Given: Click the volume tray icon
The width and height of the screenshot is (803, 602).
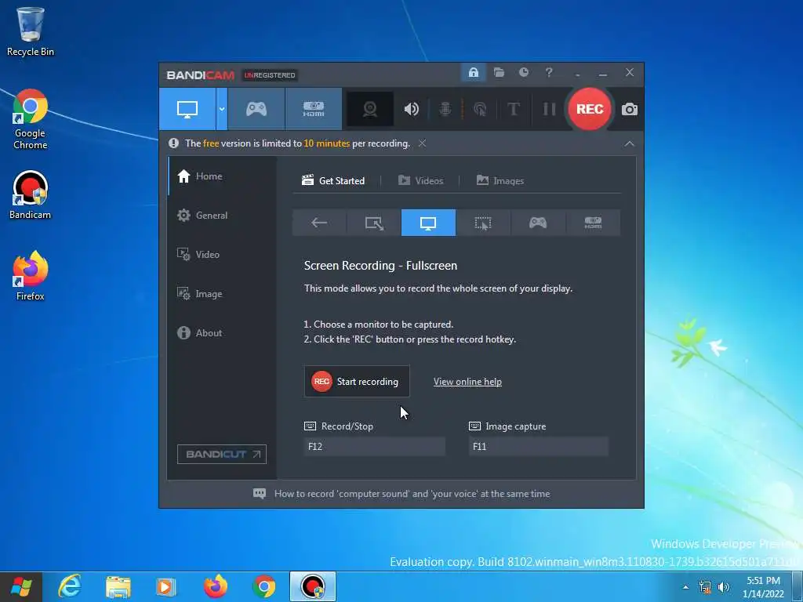Looking at the screenshot, I should point(724,587).
